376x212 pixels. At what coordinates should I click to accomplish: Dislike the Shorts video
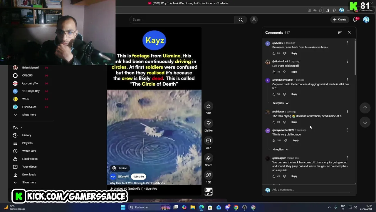point(208,123)
